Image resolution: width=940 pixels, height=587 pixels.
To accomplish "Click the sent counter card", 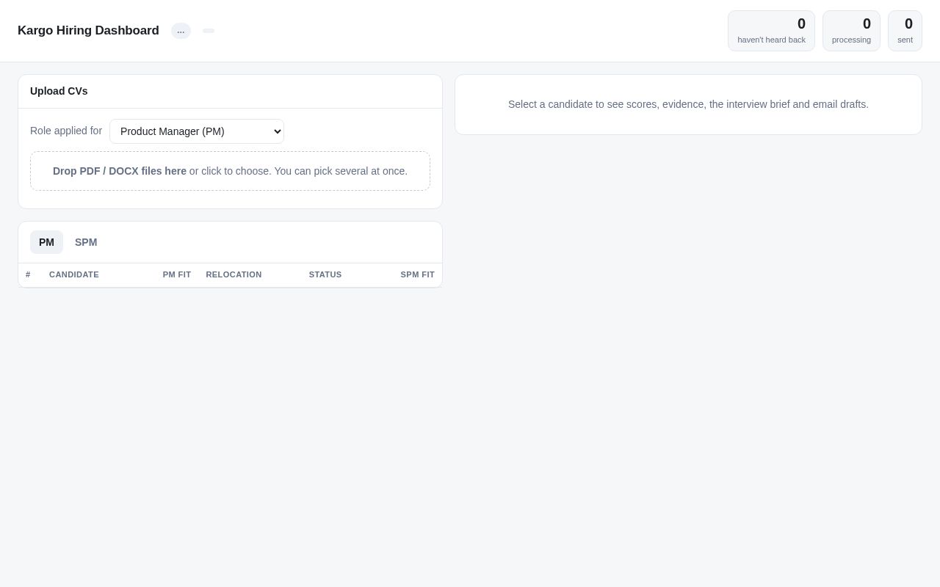I will [905, 31].
